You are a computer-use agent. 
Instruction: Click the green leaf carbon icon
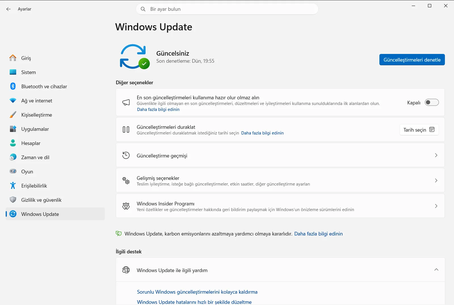(x=119, y=234)
